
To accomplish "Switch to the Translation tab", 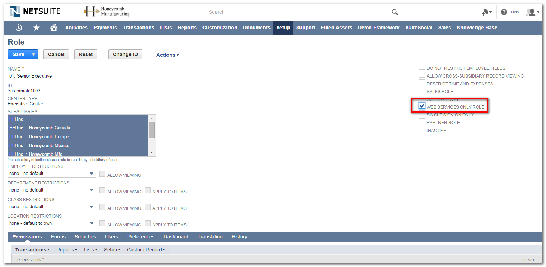I will click(210, 237).
